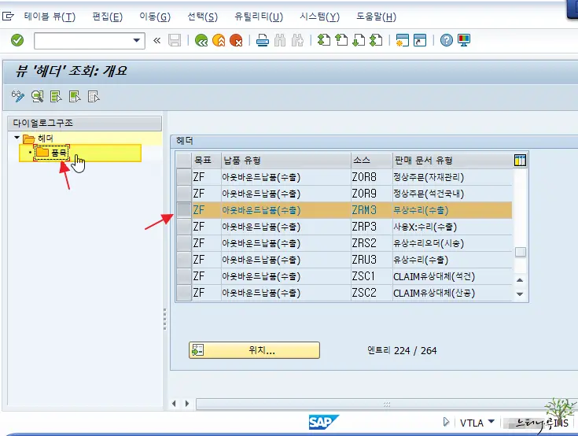Click the Select Block icon in application toolbar
The image size is (578, 436).
point(75,97)
